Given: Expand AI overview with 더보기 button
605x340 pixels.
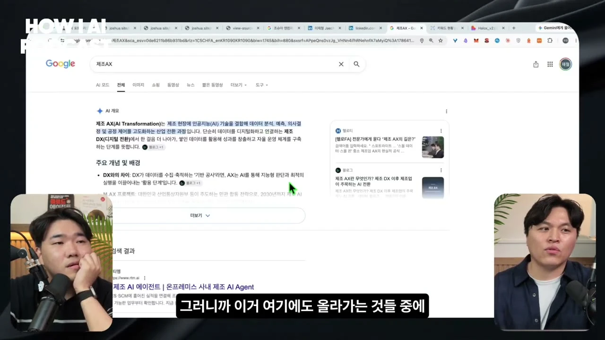Looking at the screenshot, I should pos(200,215).
